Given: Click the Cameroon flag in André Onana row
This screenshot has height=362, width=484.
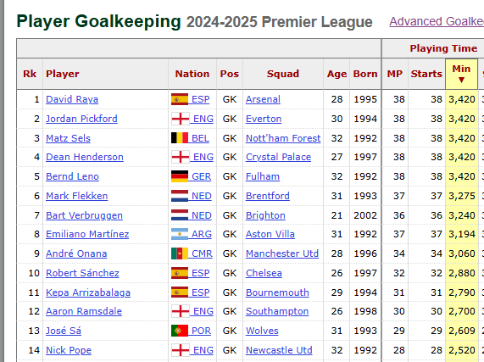Looking at the screenshot, I should click(x=180, y=253).
